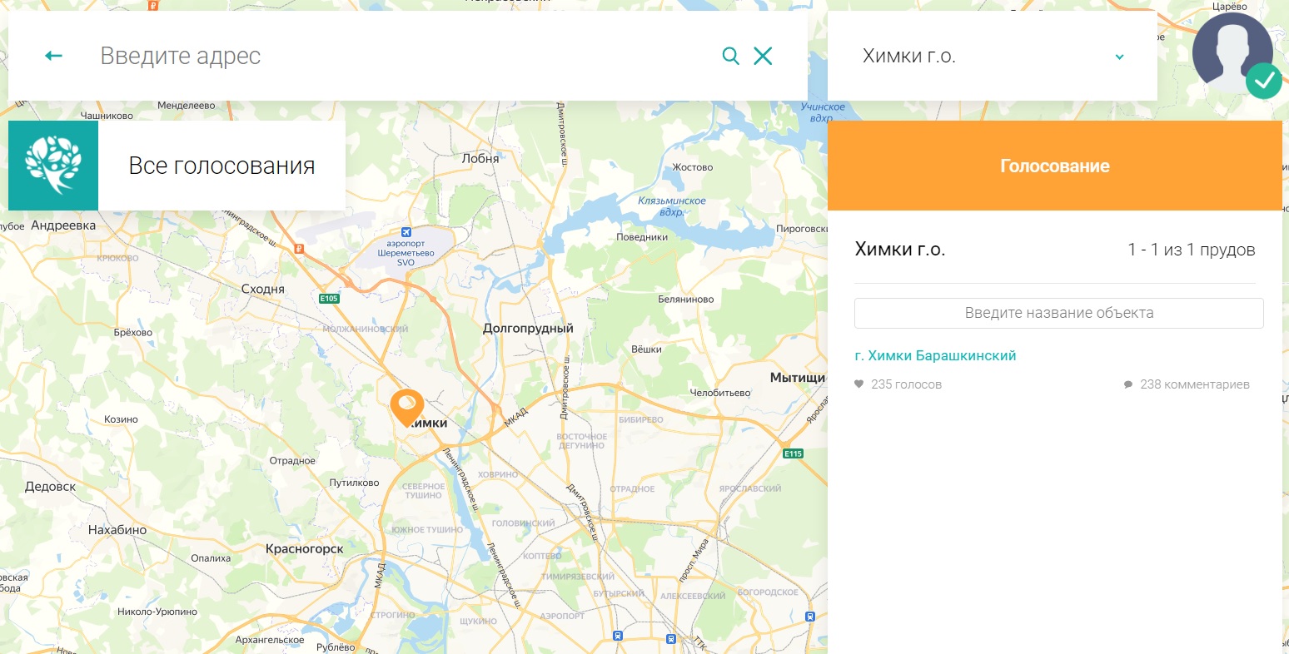
Task: Click the '238 комментариев' text
Action: coord(1195,384)
